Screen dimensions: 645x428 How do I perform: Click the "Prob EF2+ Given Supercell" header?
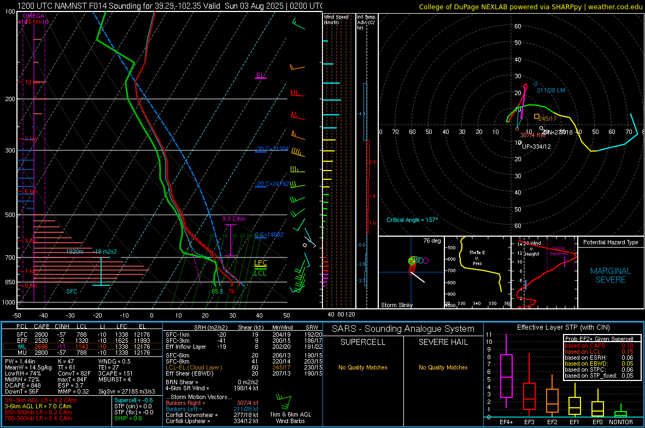[599, 339]
